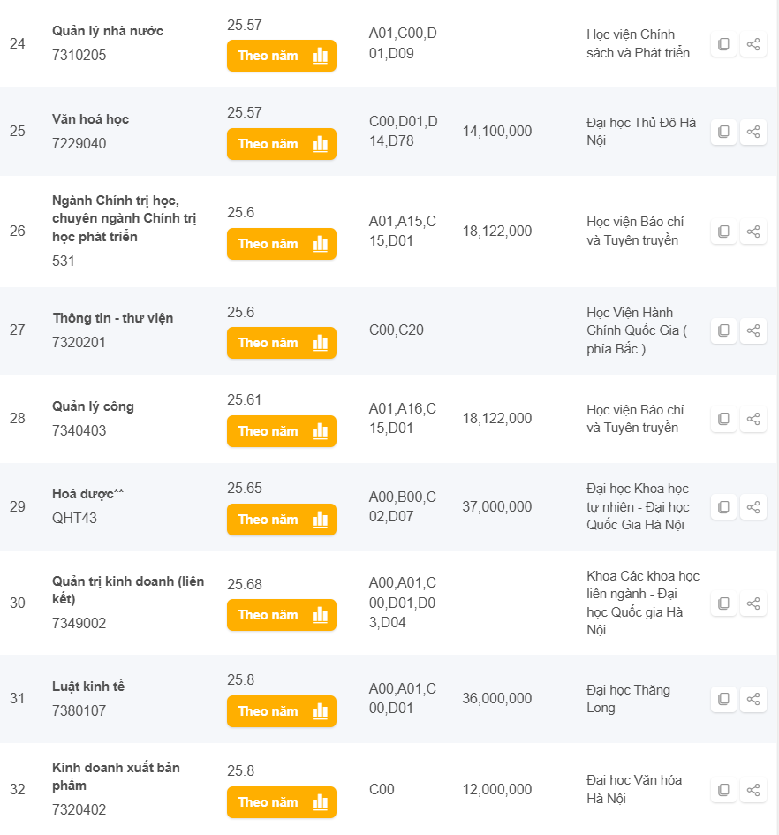Show Theo năm chart for Thông tin - thư viện

(281, 343)
